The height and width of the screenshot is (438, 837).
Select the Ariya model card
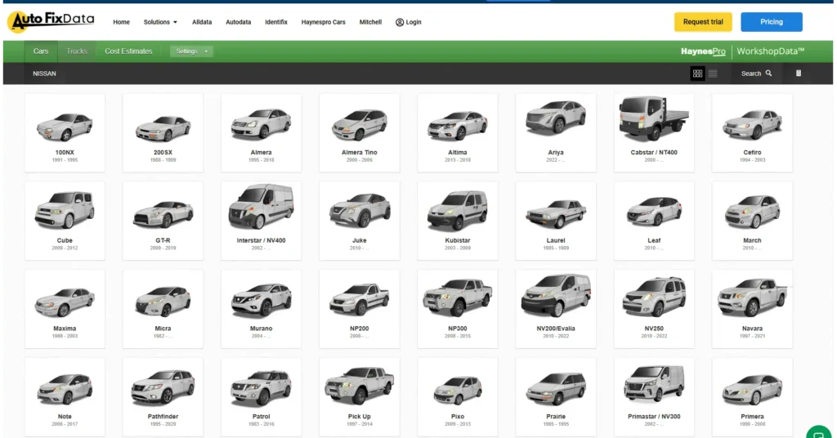pyautogui.click(x=556, y=133)
